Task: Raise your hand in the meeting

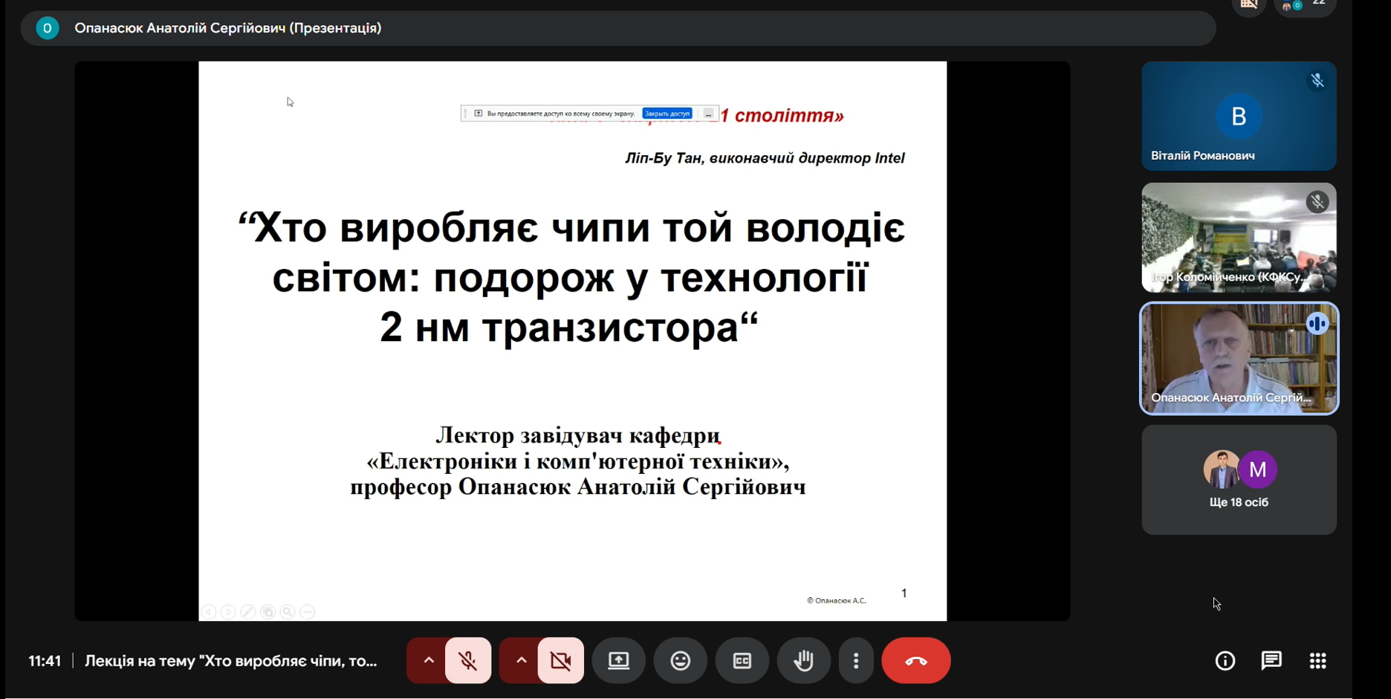Action: 803,660
